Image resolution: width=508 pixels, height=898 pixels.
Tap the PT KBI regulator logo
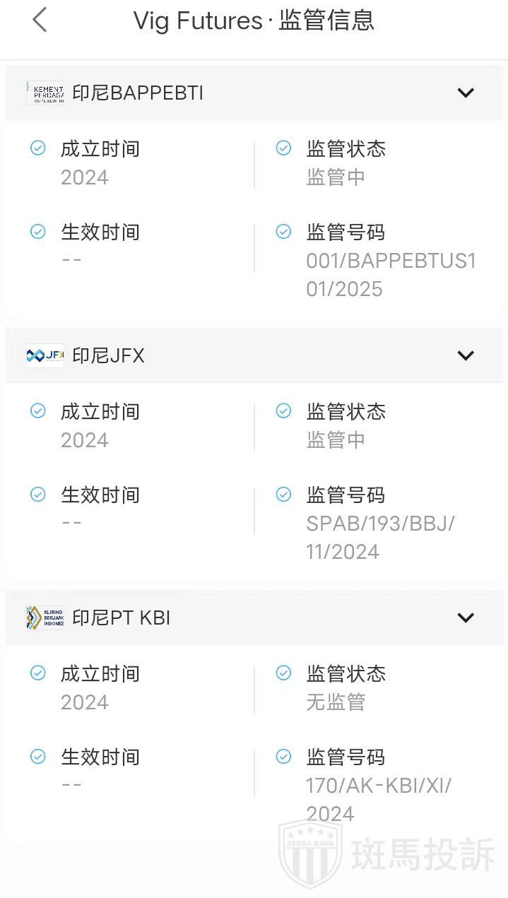coord(45,618)
